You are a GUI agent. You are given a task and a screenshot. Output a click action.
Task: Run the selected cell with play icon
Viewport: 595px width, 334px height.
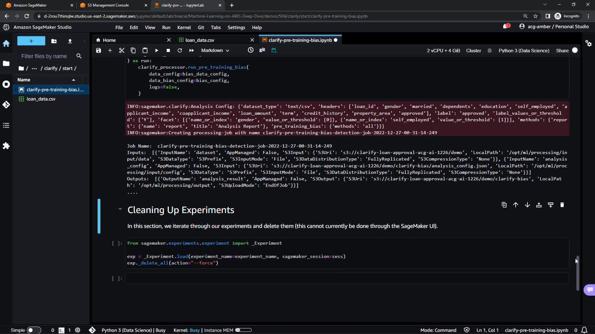[x=156, y=50]
